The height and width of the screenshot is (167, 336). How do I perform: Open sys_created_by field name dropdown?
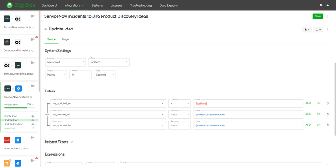pyautogui.click(x=108, y=114)
